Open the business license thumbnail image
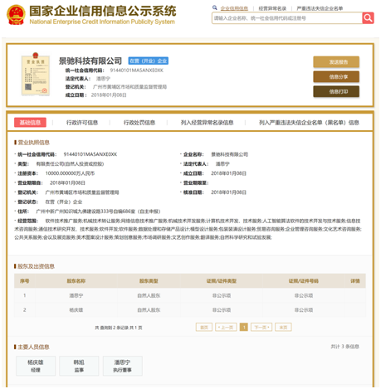The height and width of the screenshot is (389, 381). (36, 74)
